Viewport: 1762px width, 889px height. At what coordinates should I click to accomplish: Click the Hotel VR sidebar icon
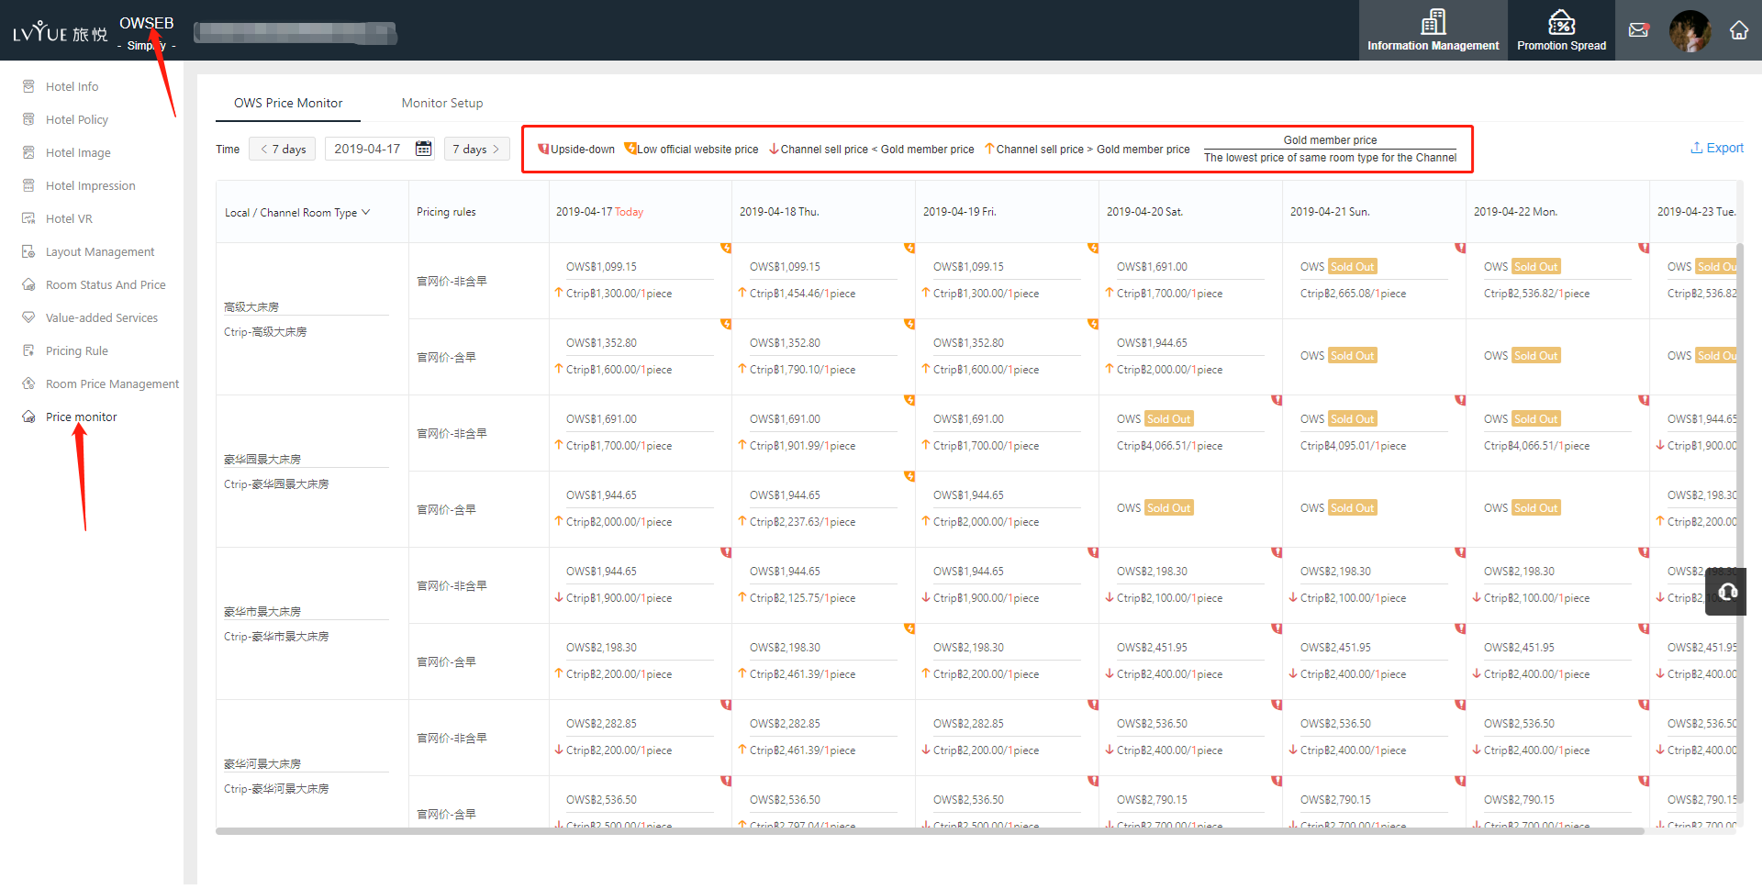(x=28, y=218)
